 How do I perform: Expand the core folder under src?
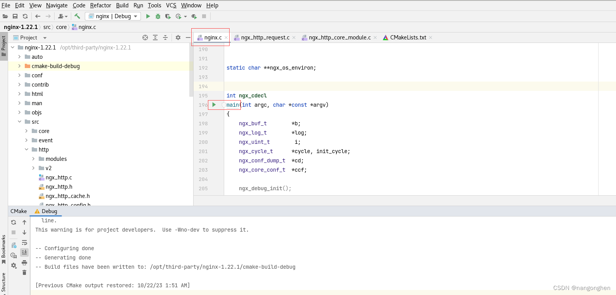pyautogui.click(x=26, y=131)
